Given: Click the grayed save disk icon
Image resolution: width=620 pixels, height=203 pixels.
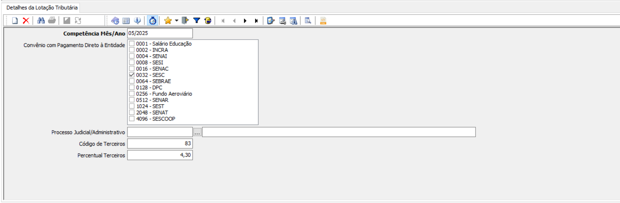Looking at the screenshot, I should click(67, 21).
